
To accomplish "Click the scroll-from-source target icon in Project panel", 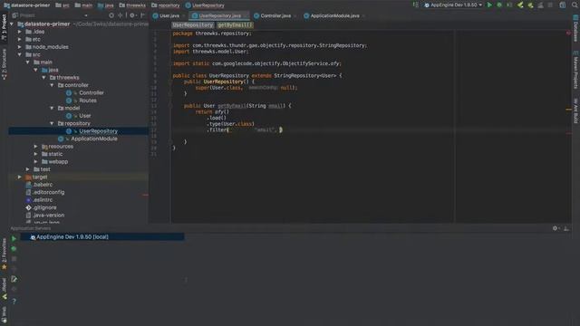I will tap(111, 15).
